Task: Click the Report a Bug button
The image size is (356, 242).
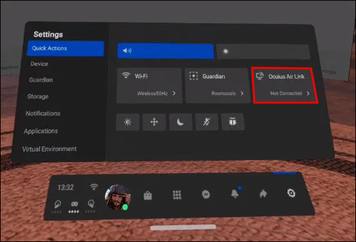Action: [x=232, y=121]
